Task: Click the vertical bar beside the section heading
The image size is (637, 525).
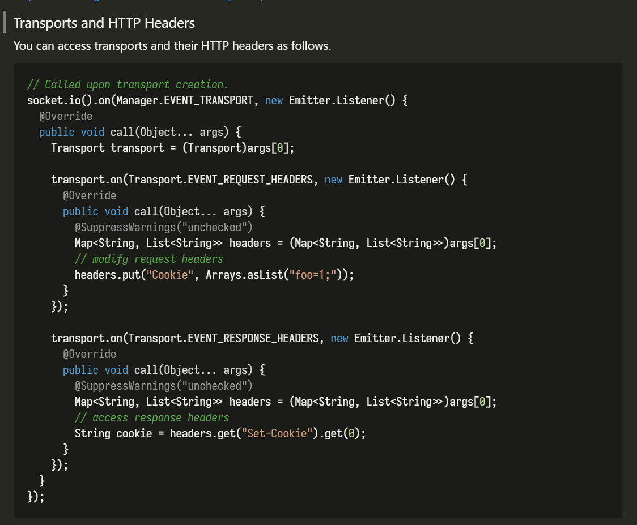Action: (x=5, y=22)
